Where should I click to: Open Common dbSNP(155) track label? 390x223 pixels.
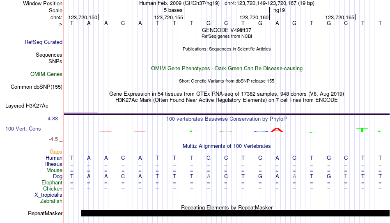click(36, 87)
